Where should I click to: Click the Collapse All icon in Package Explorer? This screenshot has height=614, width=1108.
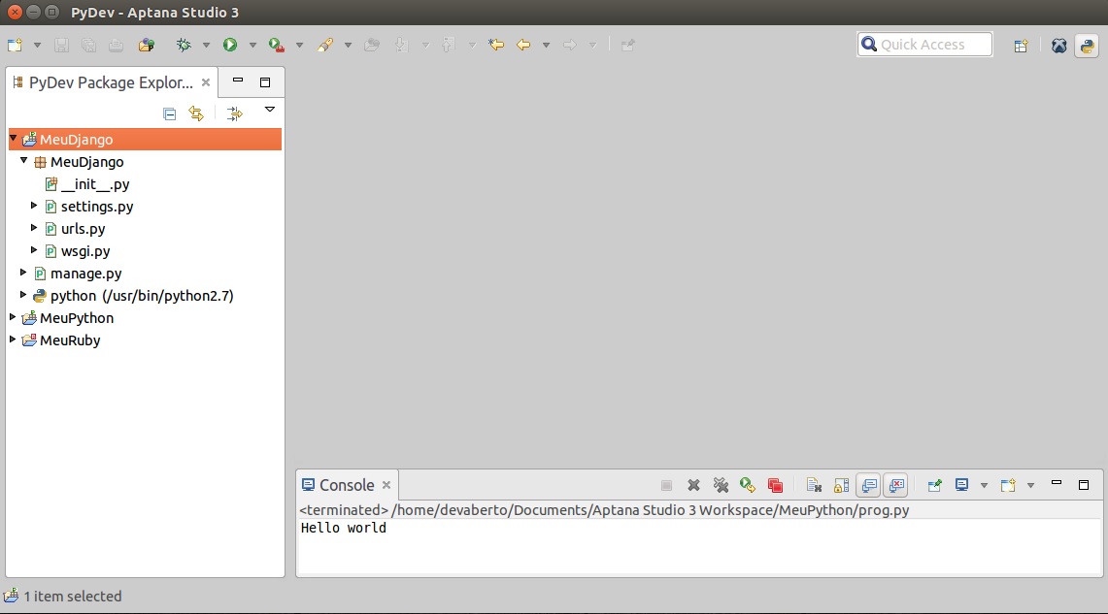tap(169, 113)
